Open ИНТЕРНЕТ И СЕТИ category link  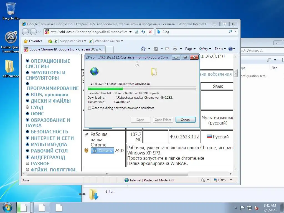pos(52,138)
